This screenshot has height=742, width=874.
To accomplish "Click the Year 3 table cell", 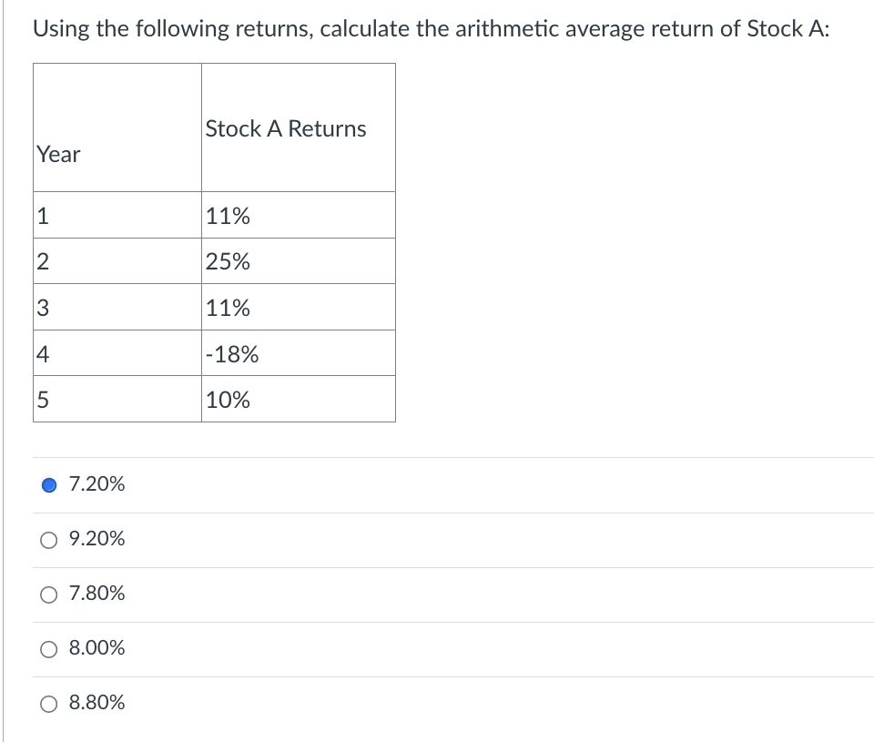I will 117,308.
